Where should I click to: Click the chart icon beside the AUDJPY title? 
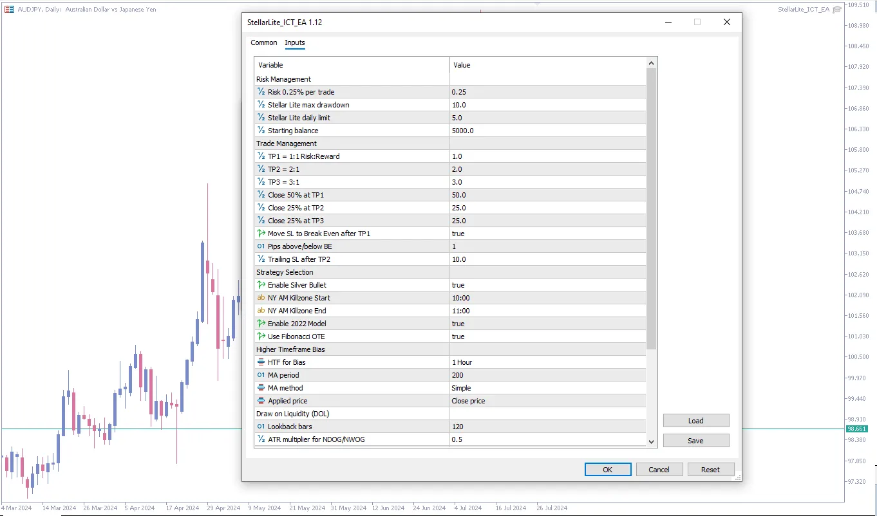coord(9,9)
